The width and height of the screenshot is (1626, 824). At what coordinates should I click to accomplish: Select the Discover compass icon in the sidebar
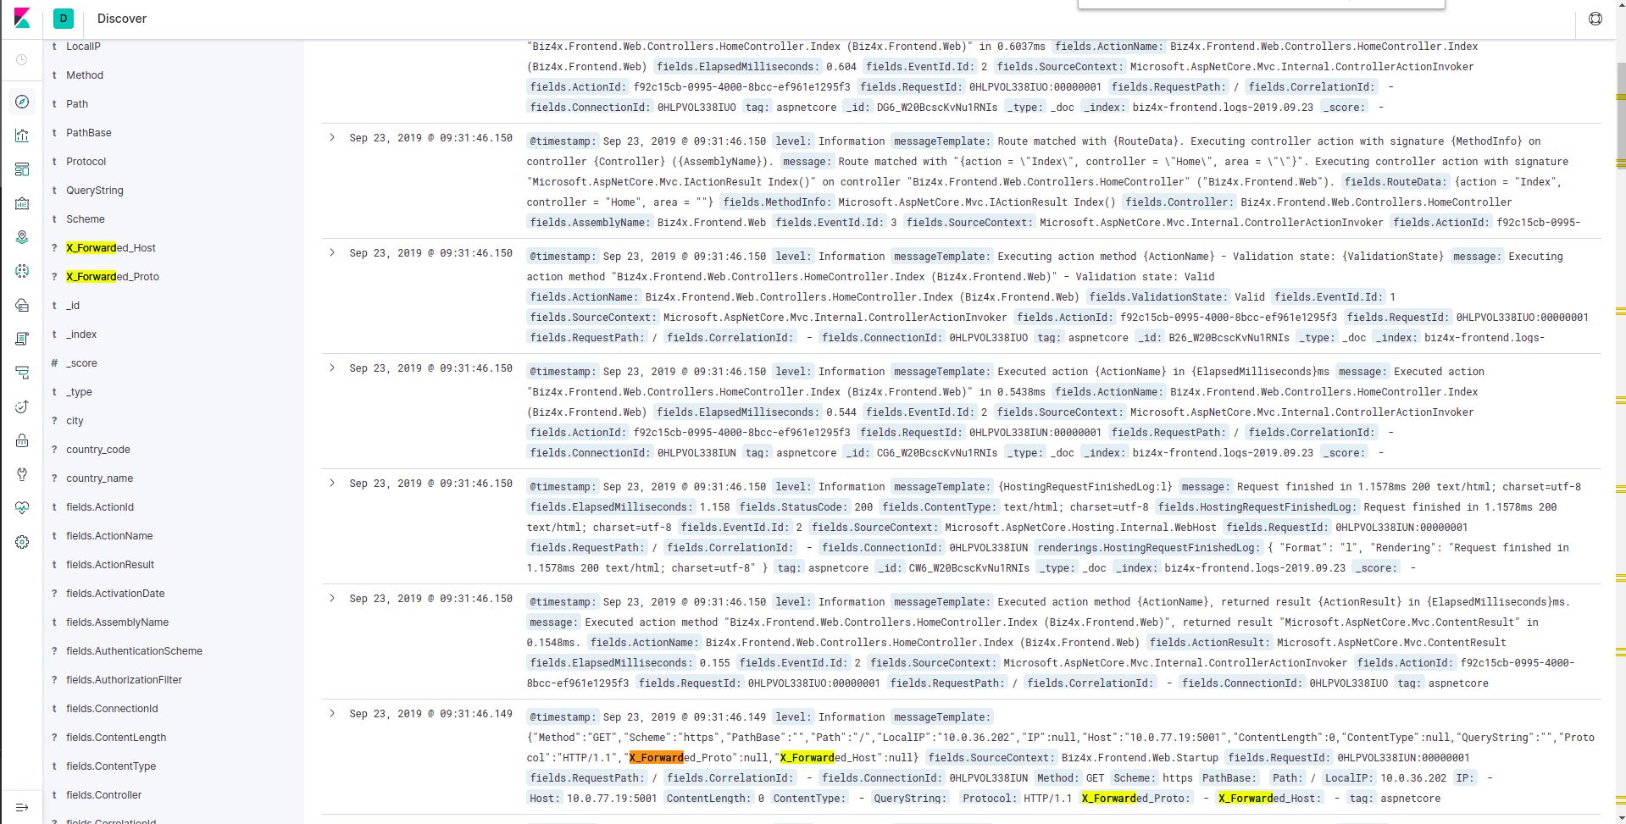coord(22,102)
